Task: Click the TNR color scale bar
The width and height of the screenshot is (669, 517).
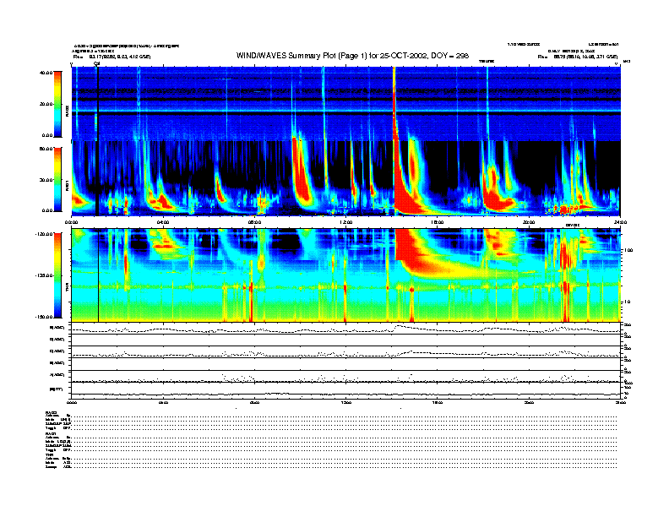Action: coord(57,275)
